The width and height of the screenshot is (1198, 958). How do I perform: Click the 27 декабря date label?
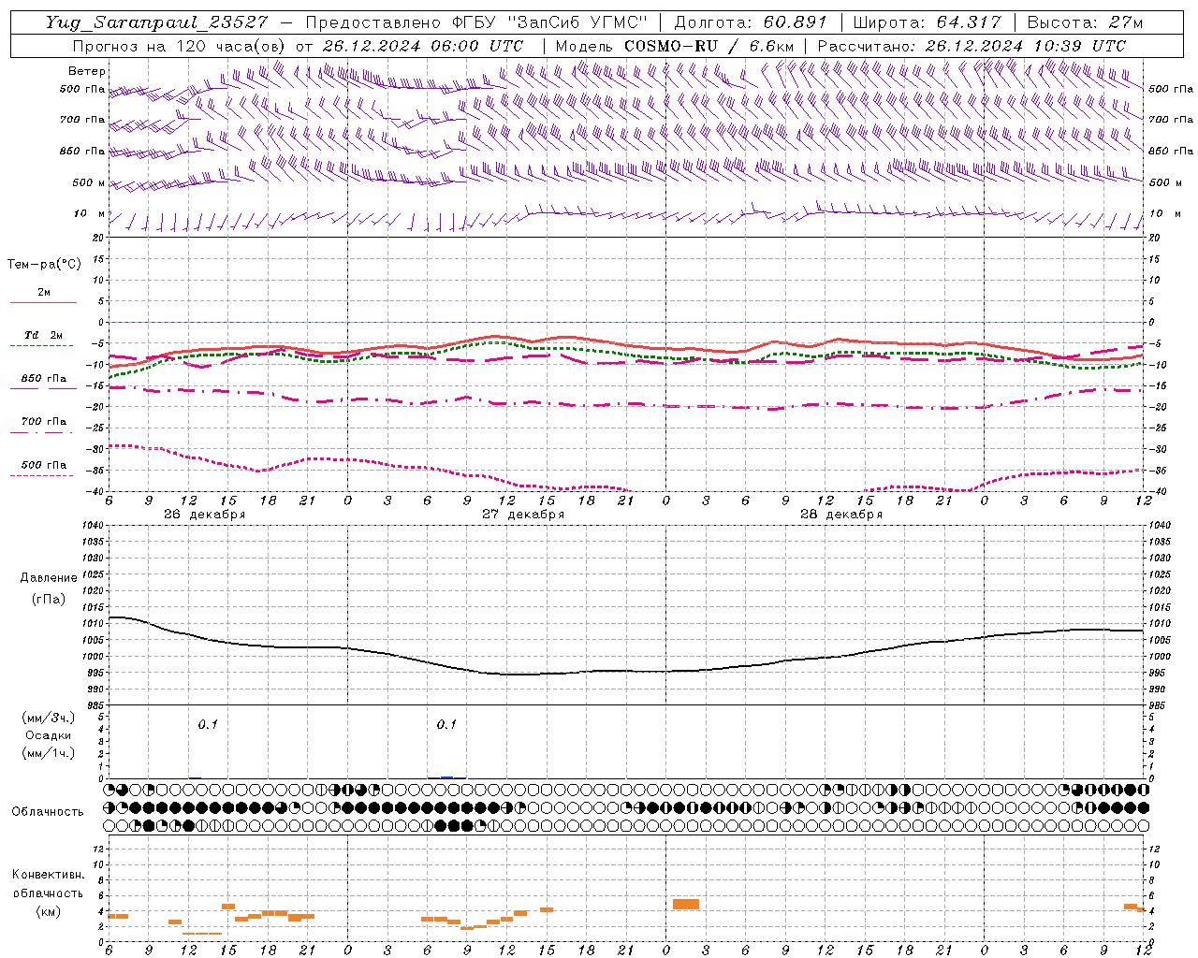[523, 515]
